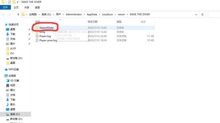
Task: Open pinned 桌面 under 快速访问
Action: 13,29
